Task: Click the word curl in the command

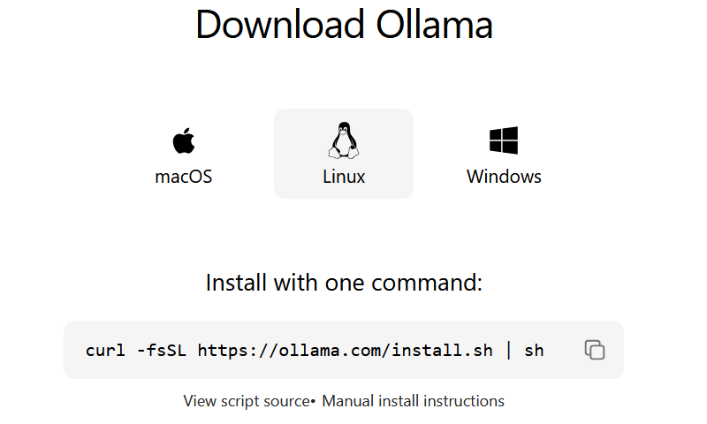Action: pos(105,351)
